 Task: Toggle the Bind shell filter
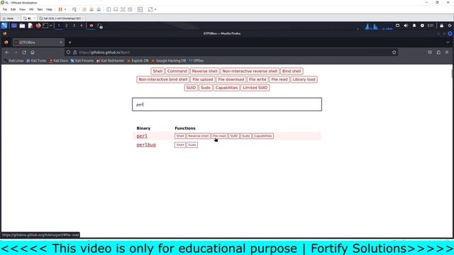[x=292, y=71]
